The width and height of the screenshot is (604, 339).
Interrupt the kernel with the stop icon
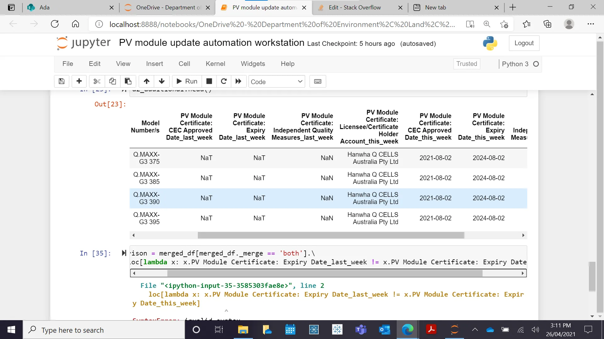click(209, 81)
